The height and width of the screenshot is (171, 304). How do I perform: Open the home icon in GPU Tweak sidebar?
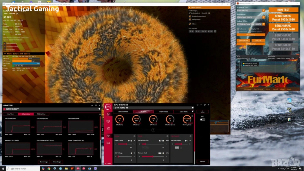coord(108,114)
